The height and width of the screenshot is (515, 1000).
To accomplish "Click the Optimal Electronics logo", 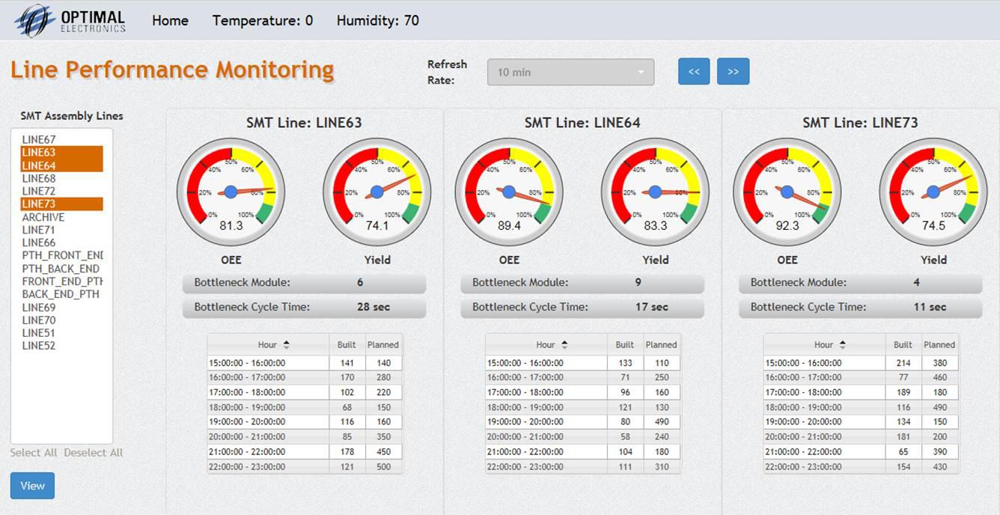I will point(70,21).
